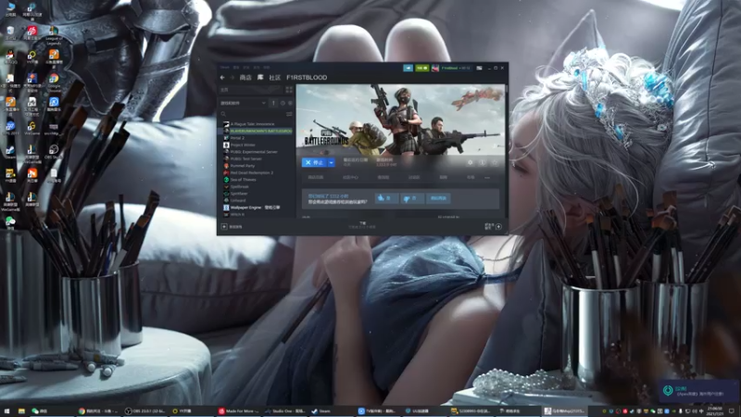Open the Steam desktop shortcut

10,152
